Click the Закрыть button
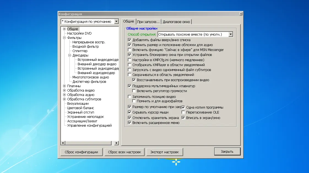Screen dimensions: 309x173 pyautogui.click(x=227, y=152)
